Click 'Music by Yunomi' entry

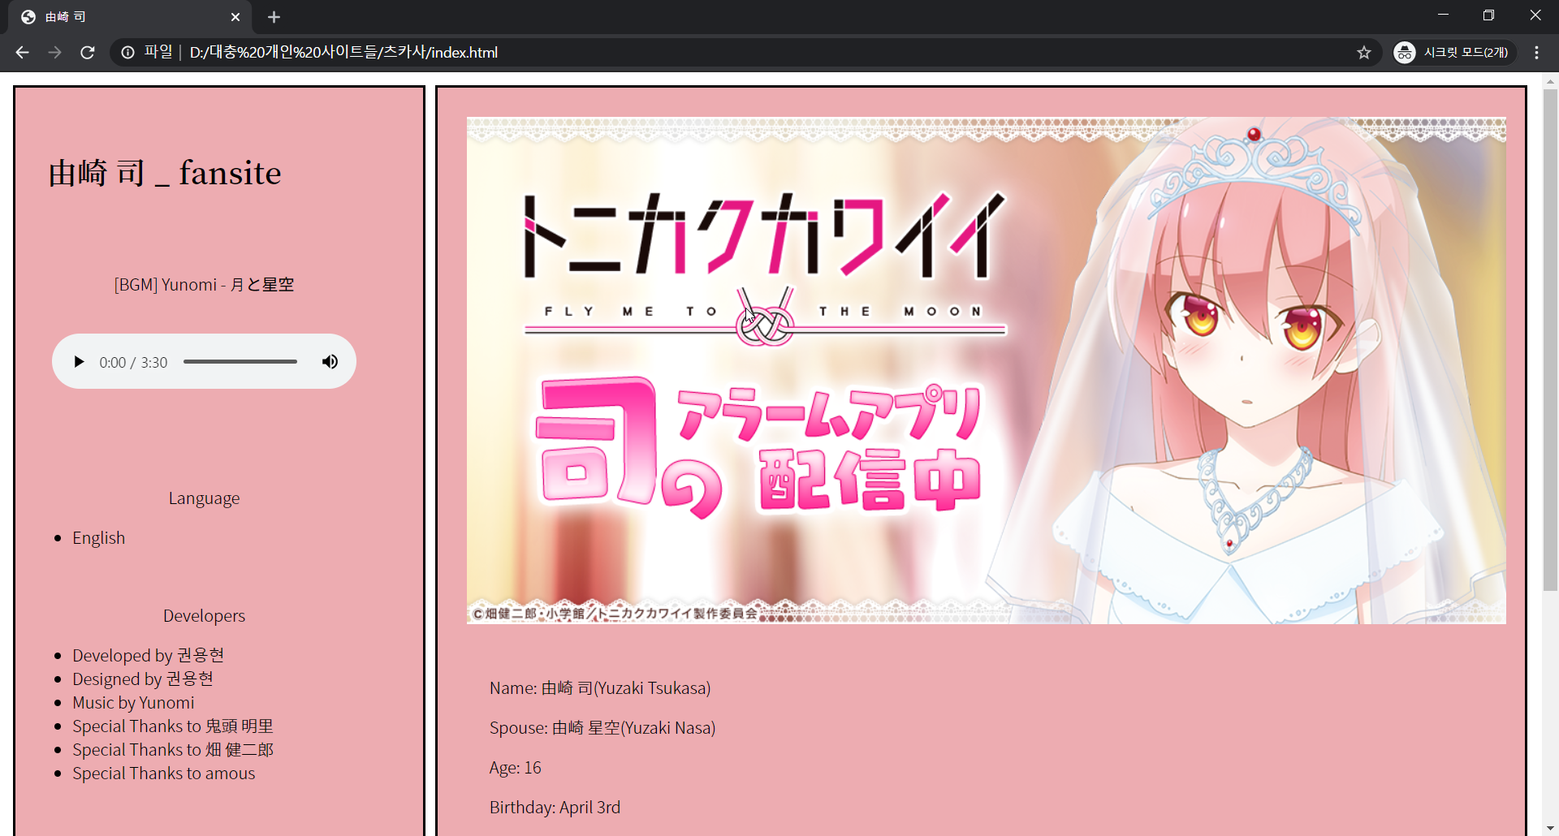[x=133, y=702]
